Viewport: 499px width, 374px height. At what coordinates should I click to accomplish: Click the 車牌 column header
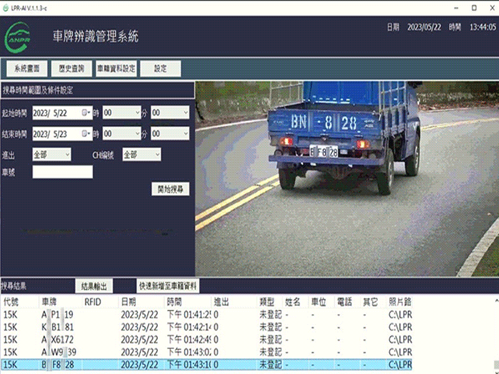coord(49,302)
